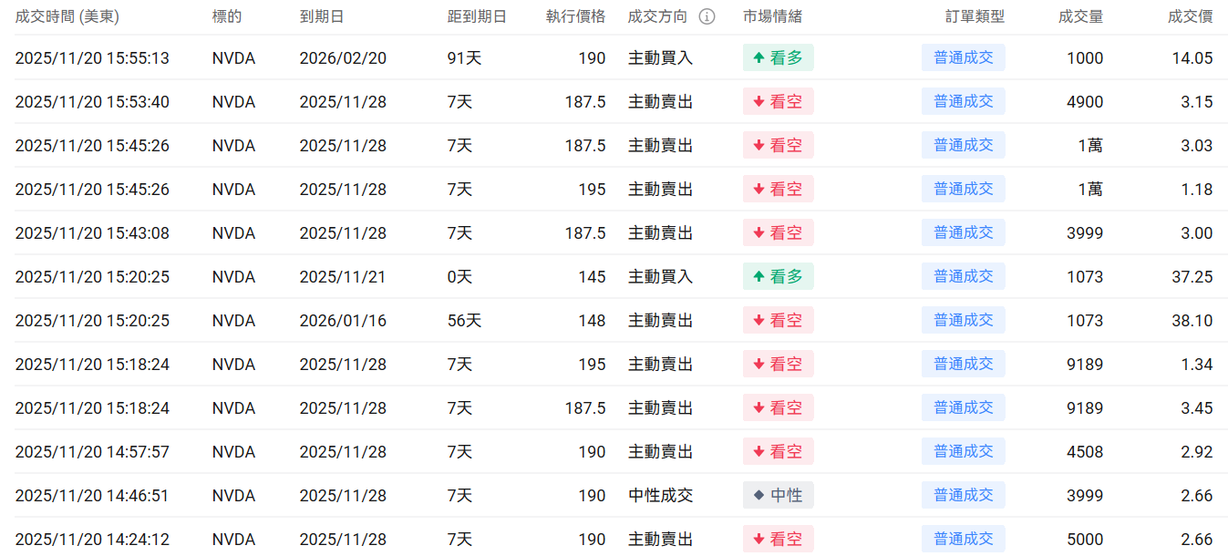Click the diamond icon in the 中性 badge
This screenshot has height=556, width=1228.
758,496
